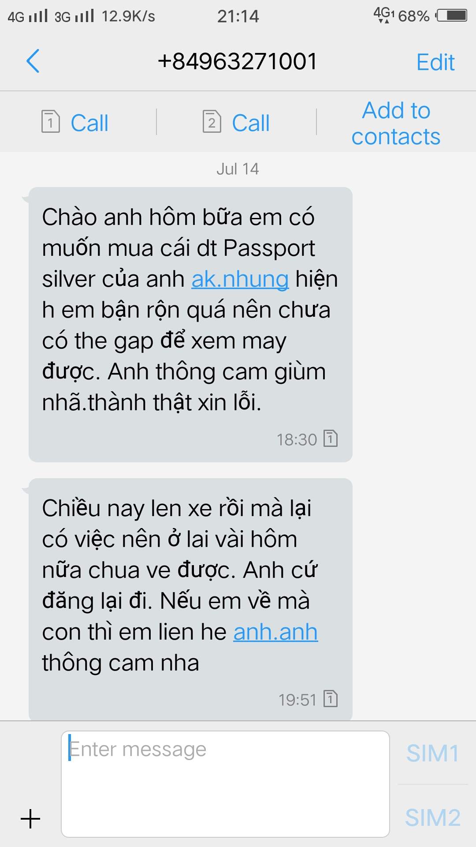Tap the plus attachment icon

tap(30, 819)
